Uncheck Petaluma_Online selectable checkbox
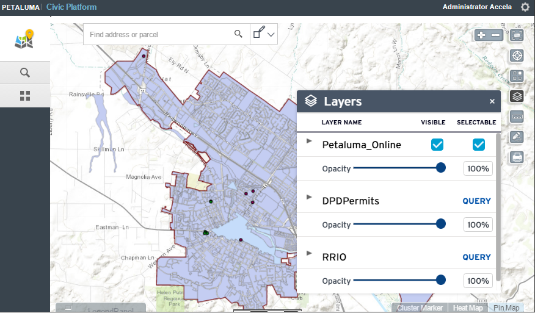Viewport: 535px width, 313px height. [479, 145]
